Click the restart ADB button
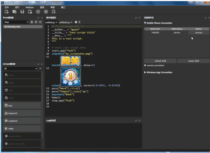Screen dimensions: 210x153 coord(193,61)
